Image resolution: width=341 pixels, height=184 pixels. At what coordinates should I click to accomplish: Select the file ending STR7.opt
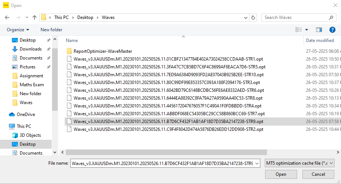[x=169, y=114]
